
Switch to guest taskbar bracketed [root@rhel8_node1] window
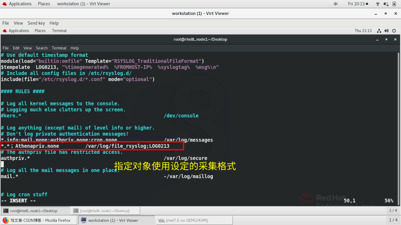coord(105,211)
